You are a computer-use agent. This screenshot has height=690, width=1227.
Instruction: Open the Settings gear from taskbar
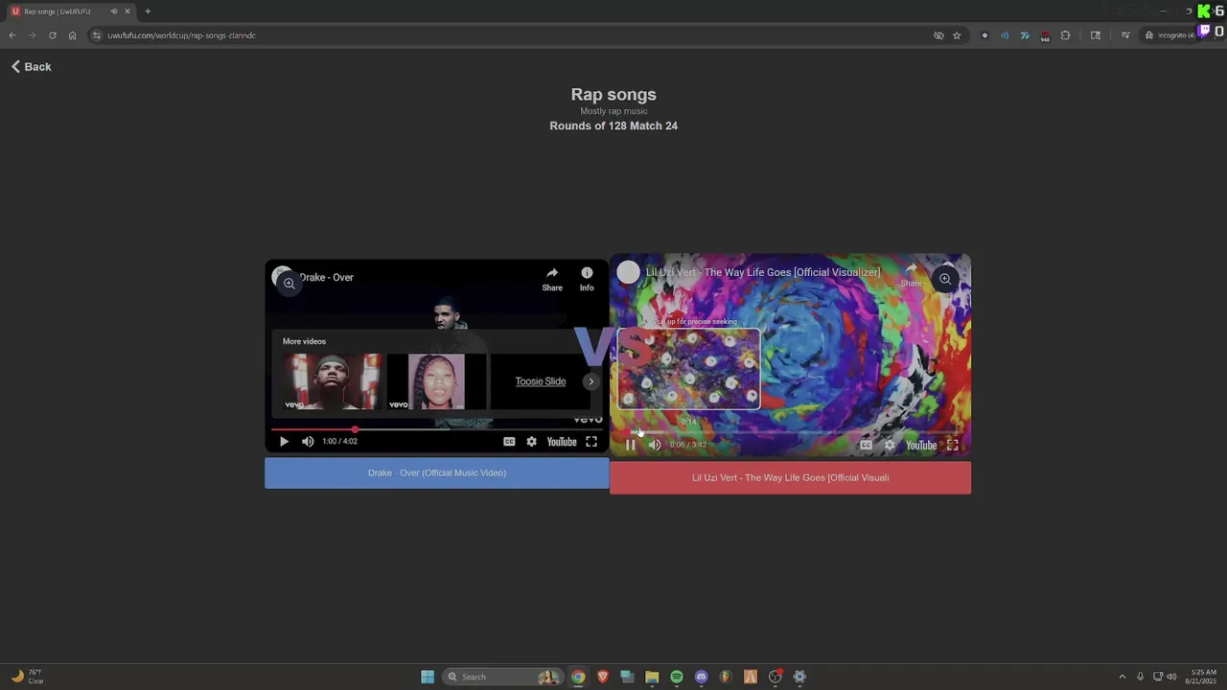pyautogui.click(x=799, y=677)
